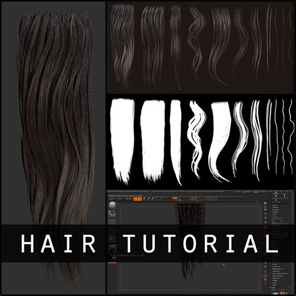Open the dotted stroke type thumbnail
Screen dimensions: 296x296
click(112, 213)
